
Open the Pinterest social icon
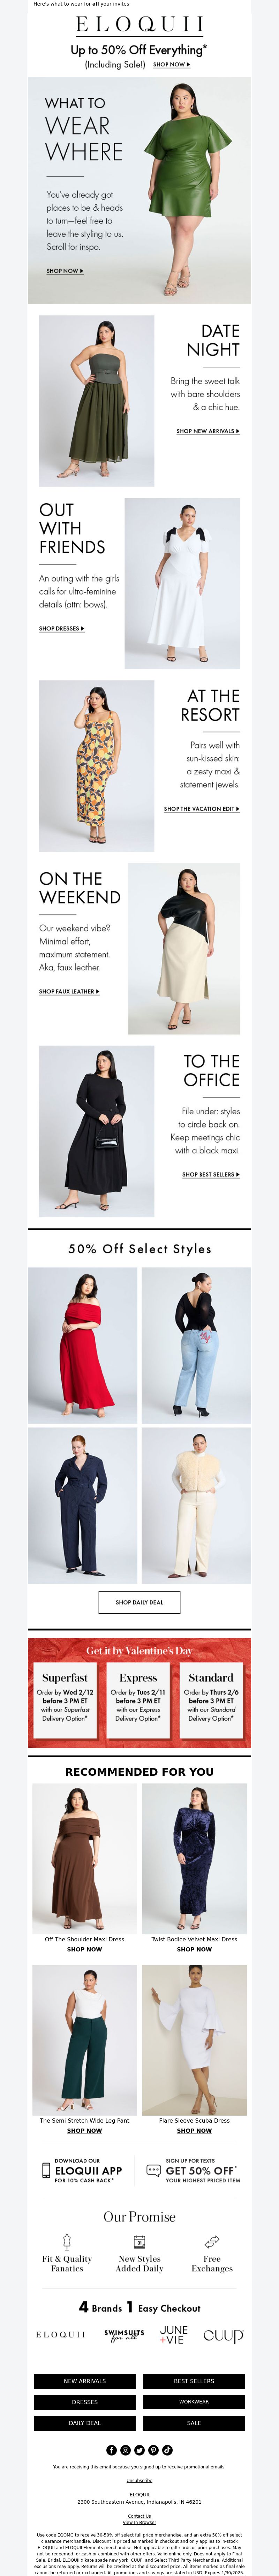153,2450
